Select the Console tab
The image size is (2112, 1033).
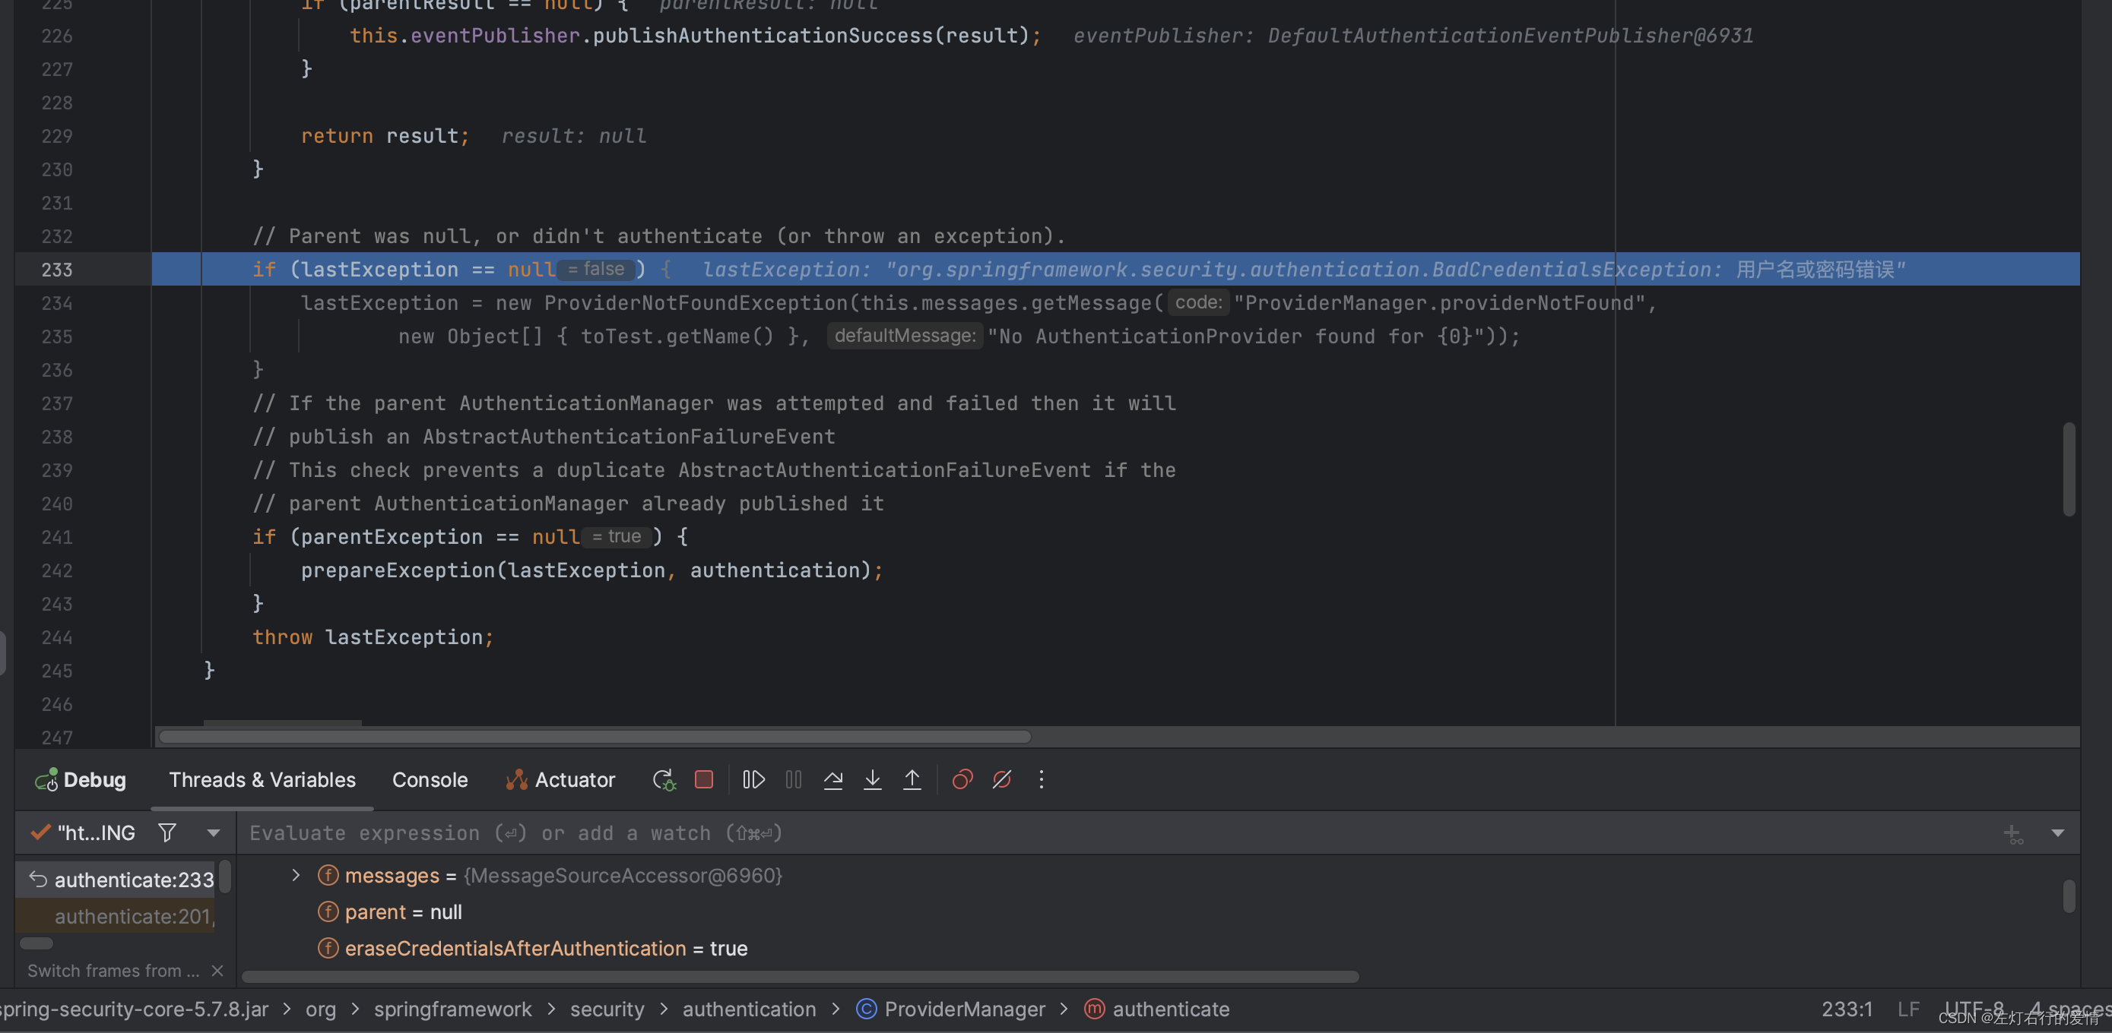click(x=430, y=779)
